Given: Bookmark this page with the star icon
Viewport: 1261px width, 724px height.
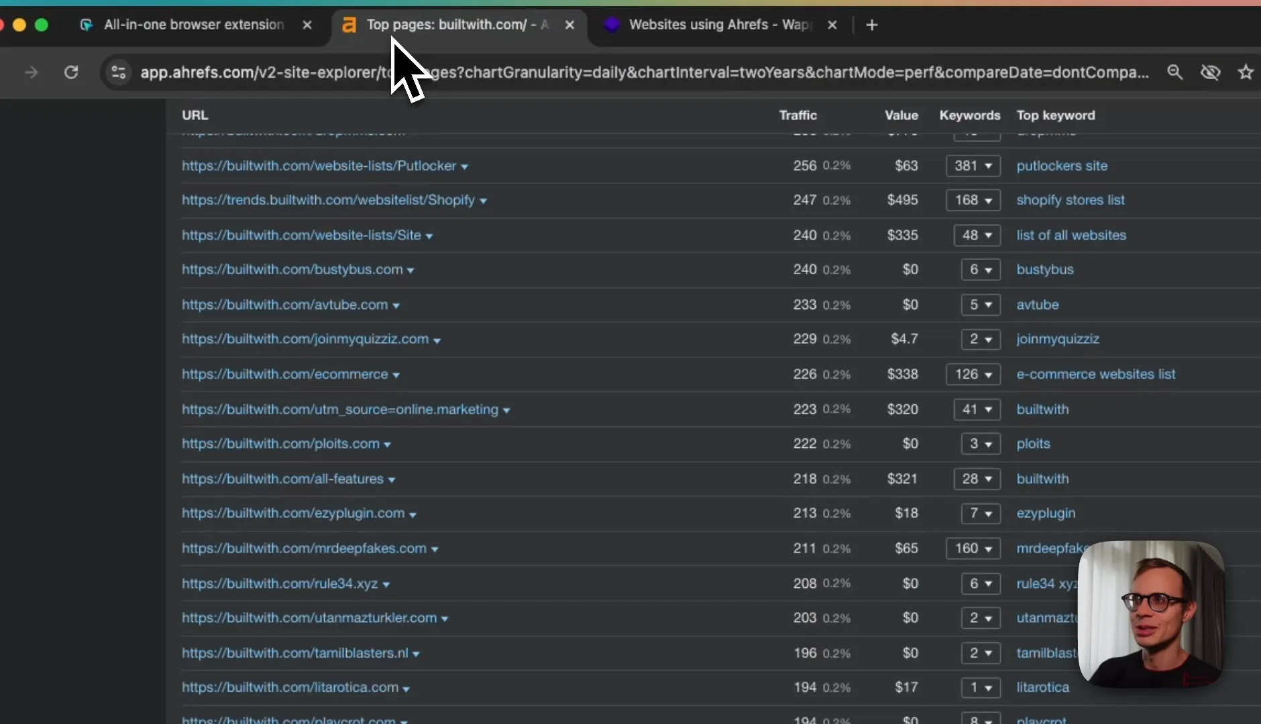Looking at the screenshot, I should point(1246,72).
